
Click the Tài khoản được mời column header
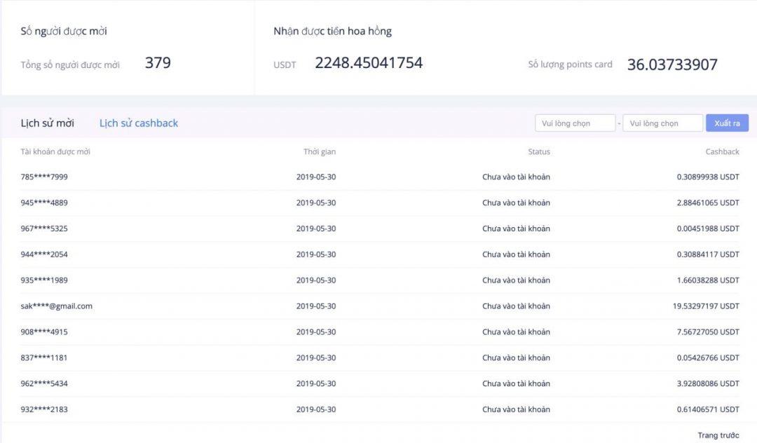tap(55, 151)
